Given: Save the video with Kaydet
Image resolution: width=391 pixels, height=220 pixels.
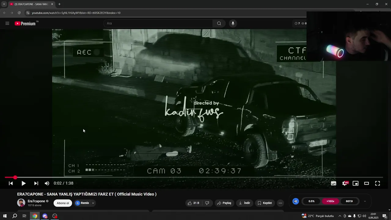Looking at the screenshot, I should pos(265,203).
